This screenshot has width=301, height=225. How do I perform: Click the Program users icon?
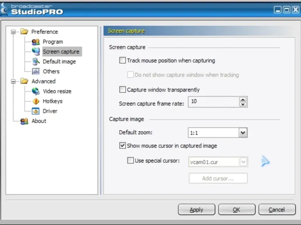(x=36, y=42)
